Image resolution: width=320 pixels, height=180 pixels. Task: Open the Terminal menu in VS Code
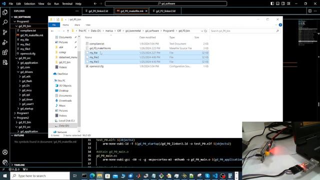pos(67,3)
